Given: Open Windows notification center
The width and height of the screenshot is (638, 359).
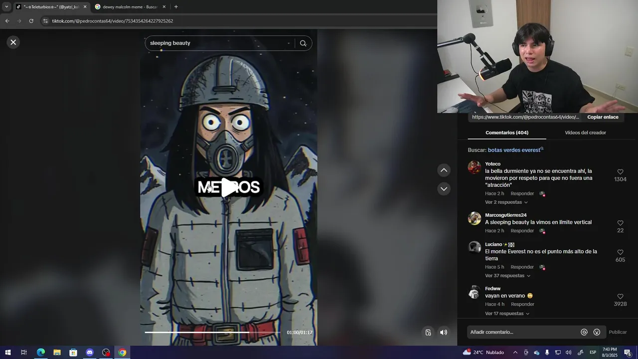Looking at the screenshot, I should (628, 353).
